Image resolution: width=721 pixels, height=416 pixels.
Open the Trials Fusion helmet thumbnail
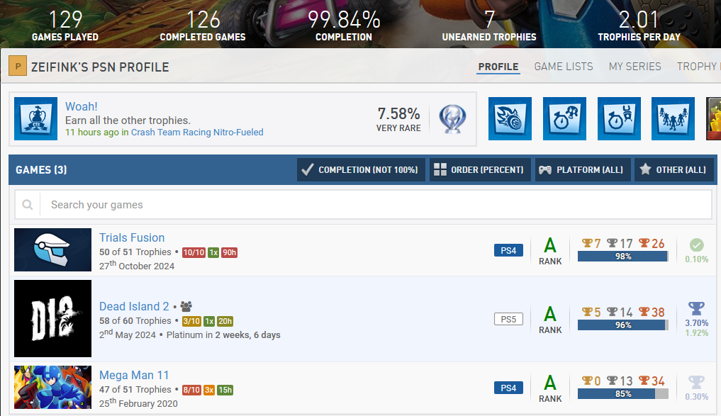[x=53, y=249]
